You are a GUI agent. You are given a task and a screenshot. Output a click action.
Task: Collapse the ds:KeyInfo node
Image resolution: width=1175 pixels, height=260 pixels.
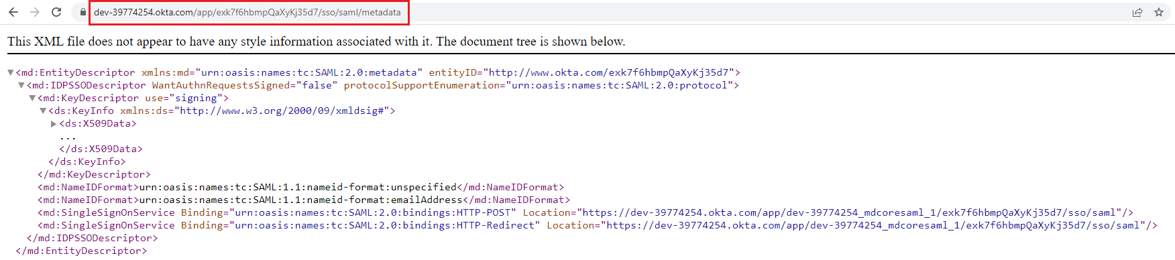(43, 111)
